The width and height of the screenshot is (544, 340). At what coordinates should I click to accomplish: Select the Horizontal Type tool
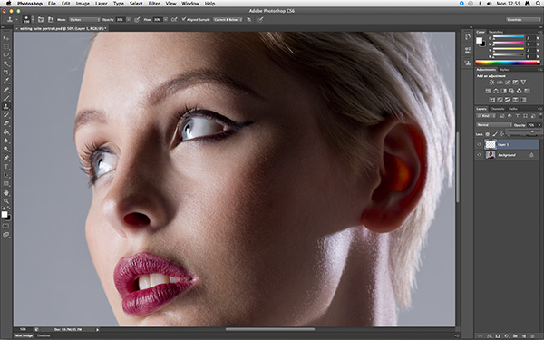(x=6, y=167)
